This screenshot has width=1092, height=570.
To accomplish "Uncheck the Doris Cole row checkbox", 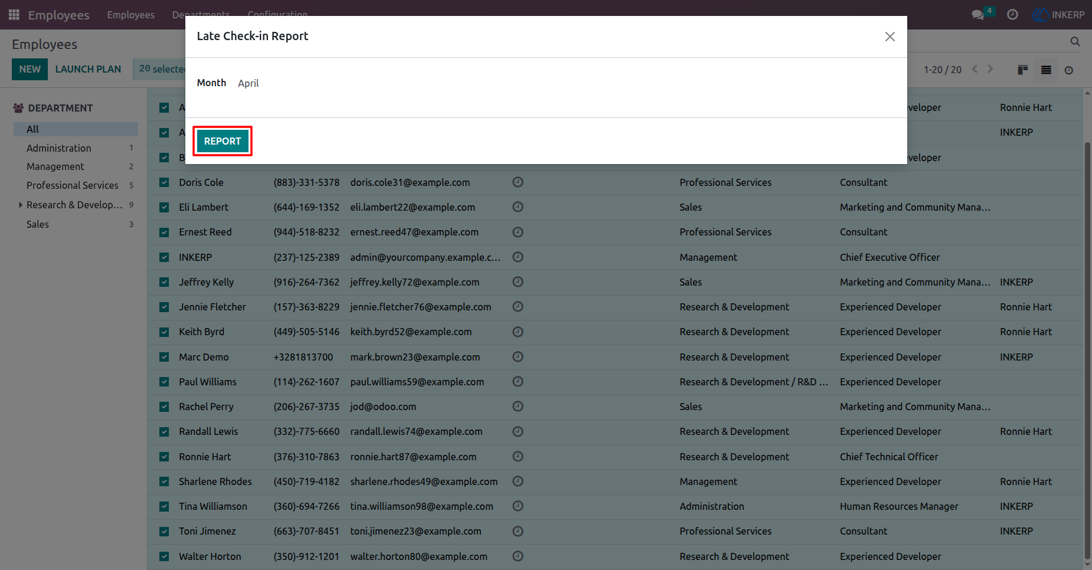I will 164,182.
